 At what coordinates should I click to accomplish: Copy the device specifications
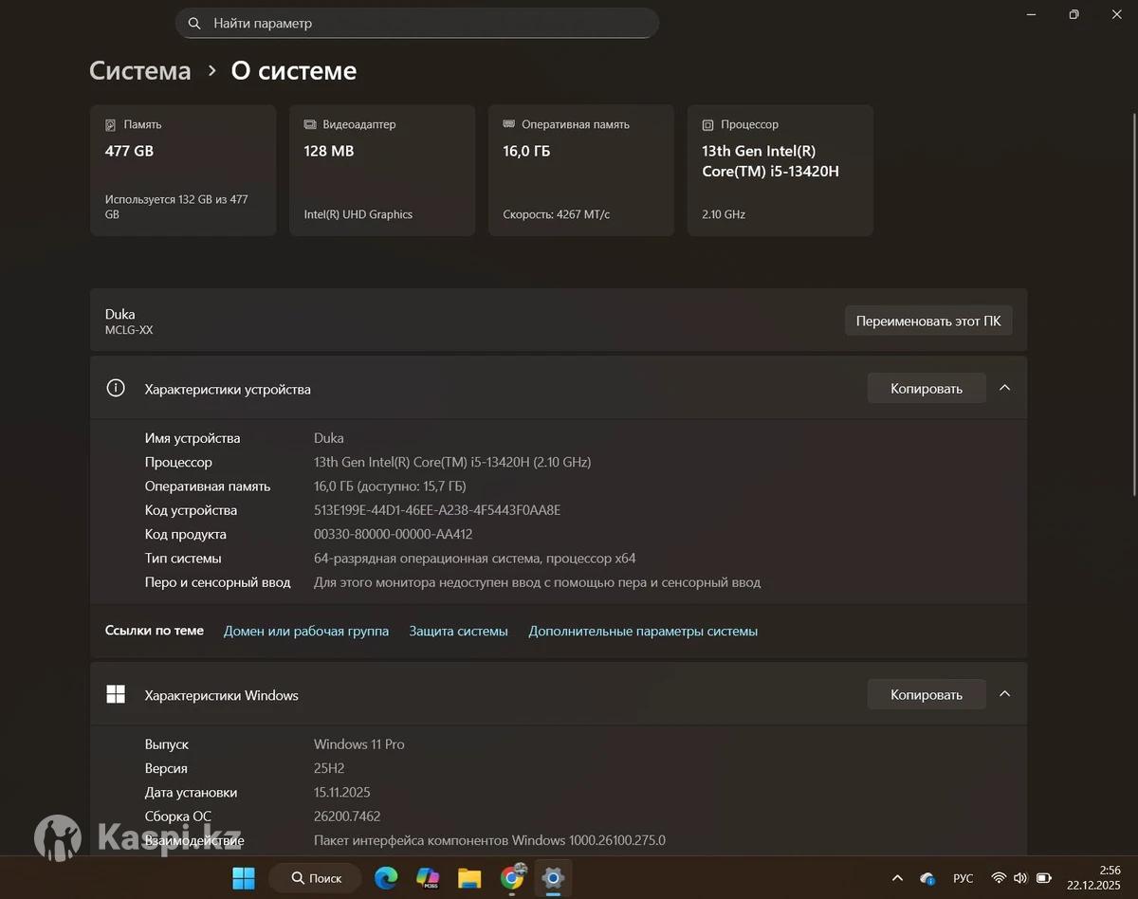pos(926,389)
